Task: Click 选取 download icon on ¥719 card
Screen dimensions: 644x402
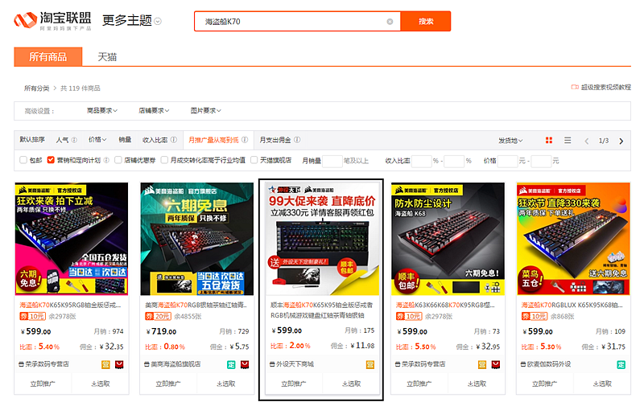Action: [219, 384]
